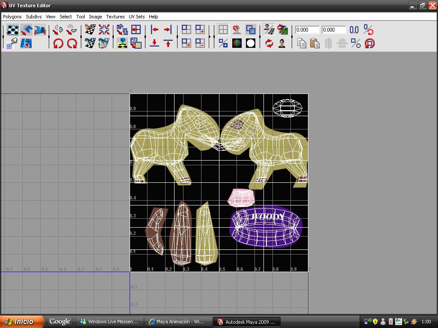The width and height of the screenshot is (438, 328).
Task: Force editor texture rebake
Action: pyautogui.click(x=269, y=44)
